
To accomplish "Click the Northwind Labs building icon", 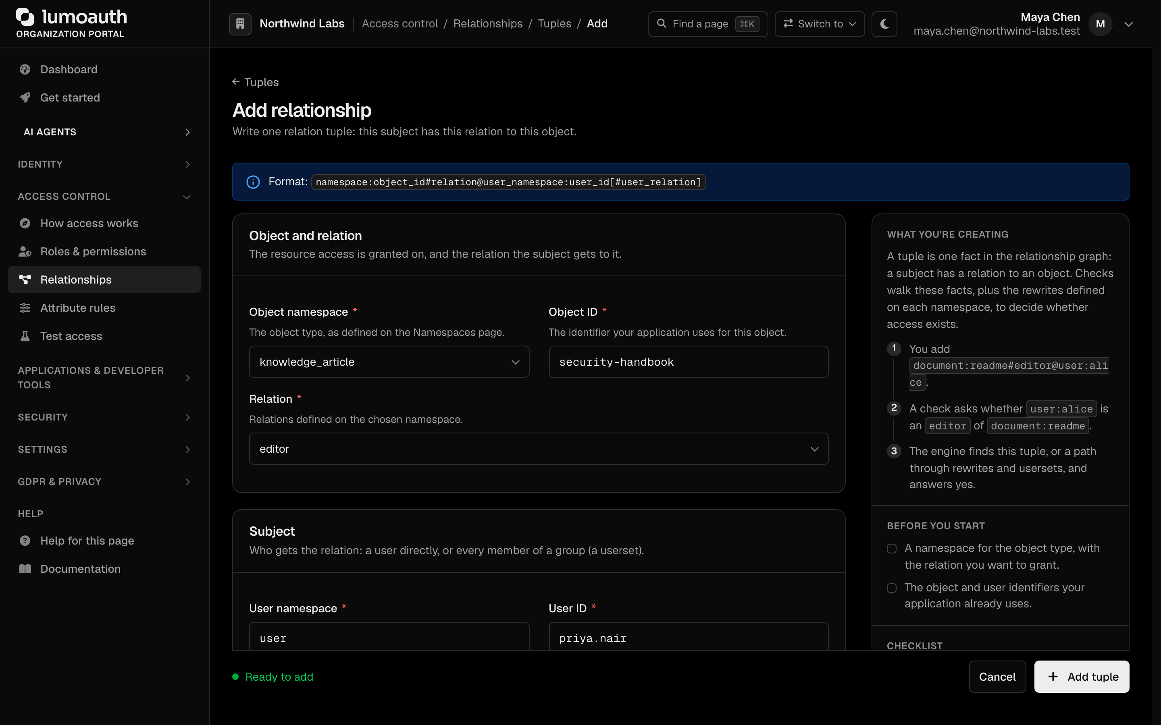I will pos(240,23).
